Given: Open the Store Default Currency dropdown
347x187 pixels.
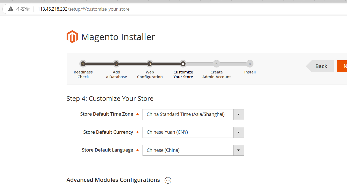Looking at the screenshot, I should (x=193, y=132).
